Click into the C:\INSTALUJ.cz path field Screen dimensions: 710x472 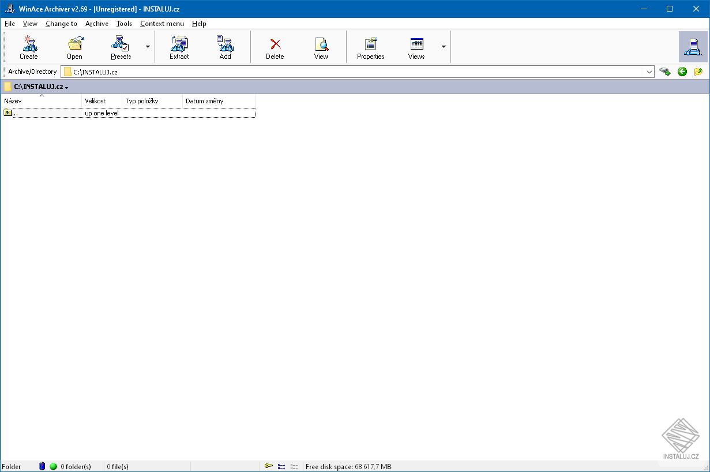(x=357, y=72)
